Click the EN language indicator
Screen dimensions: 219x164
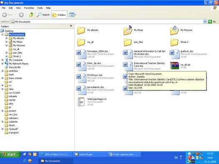click(x=176, y=158)
